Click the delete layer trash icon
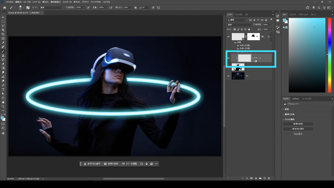This screenshot has width=334, height=188. pyautogui.click(x=269, y=178)
